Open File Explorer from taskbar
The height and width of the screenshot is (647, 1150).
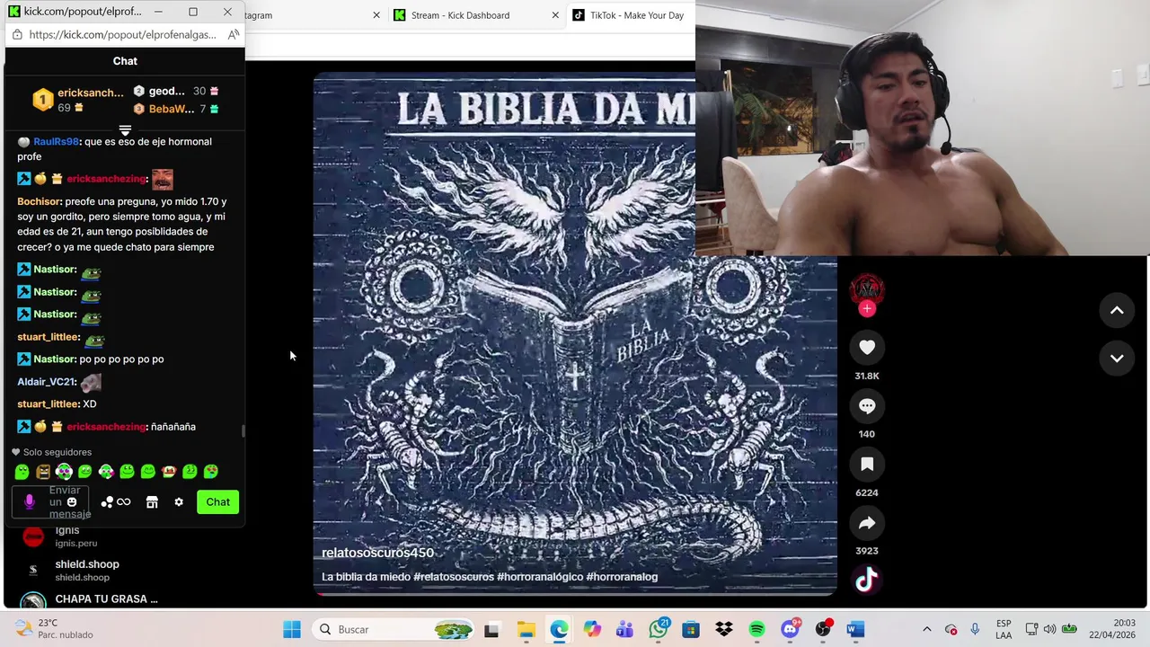coord(526,630)
